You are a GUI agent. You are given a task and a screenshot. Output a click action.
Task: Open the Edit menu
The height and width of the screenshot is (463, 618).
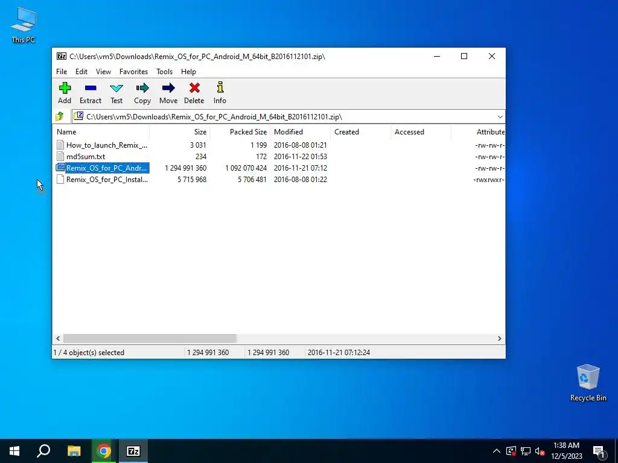[81, 72]
